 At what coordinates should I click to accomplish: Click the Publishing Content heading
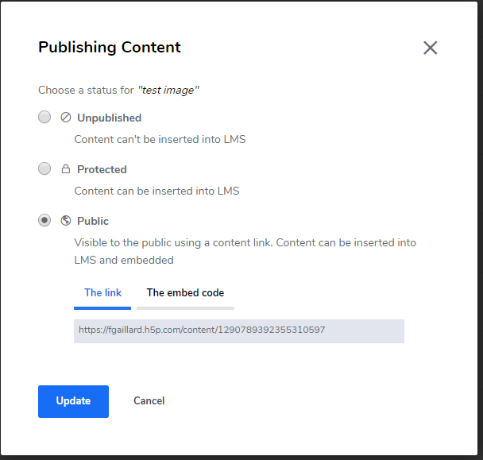pyautogui.click(x=110, y=48)
